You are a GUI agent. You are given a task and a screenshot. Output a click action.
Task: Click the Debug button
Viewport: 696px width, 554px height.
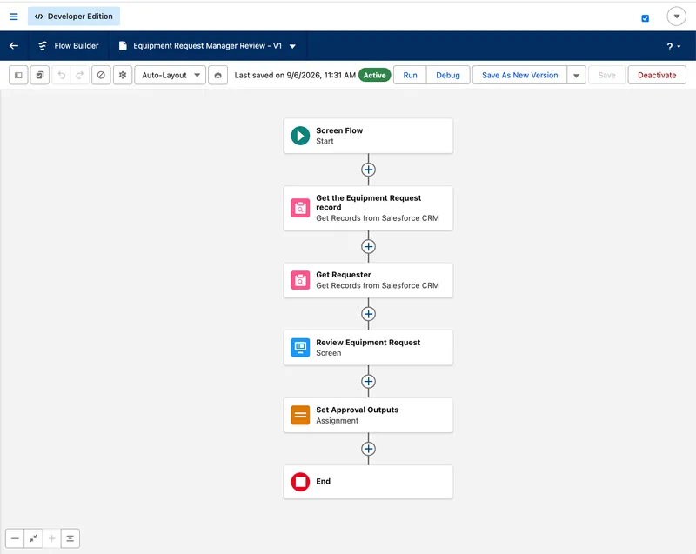tap(448, 75)
